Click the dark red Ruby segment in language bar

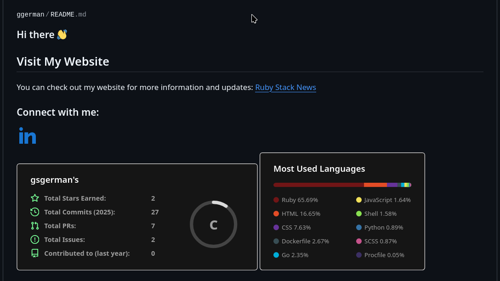tap(318, 185)
